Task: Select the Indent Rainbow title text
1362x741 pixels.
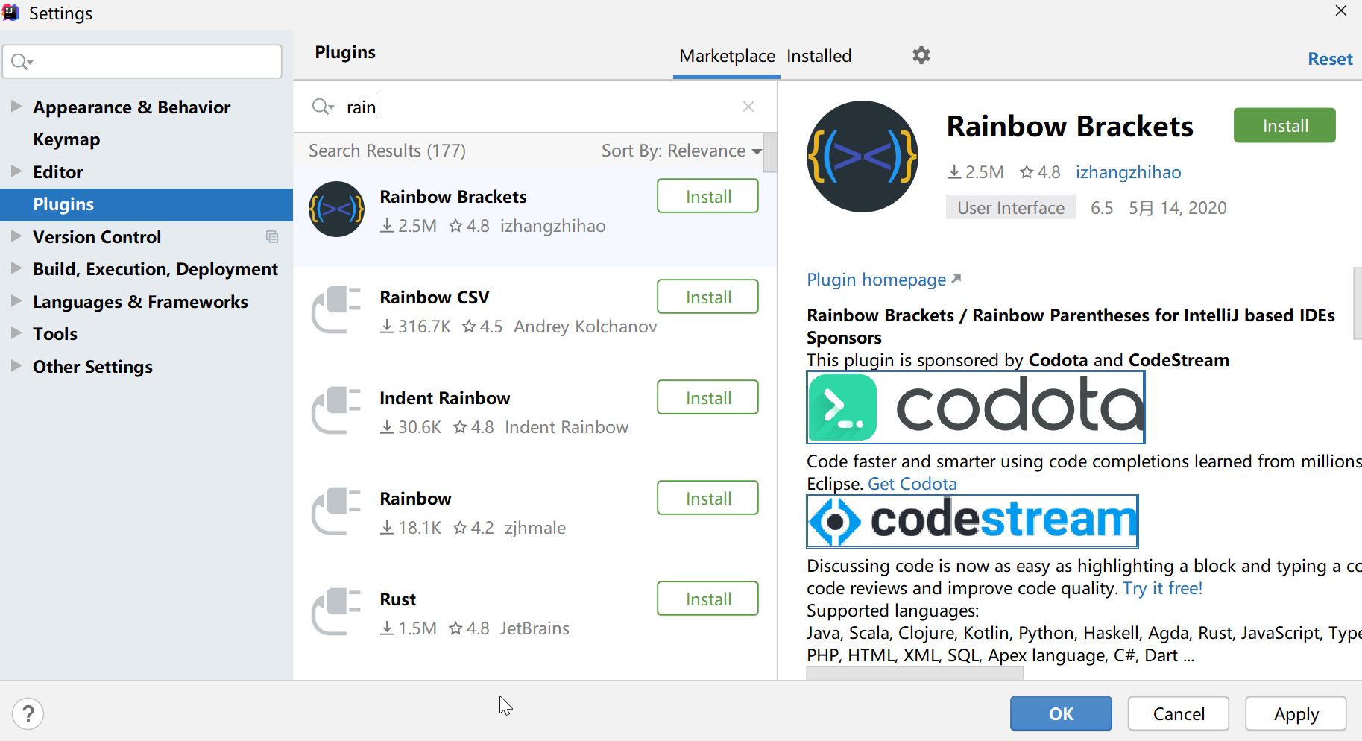Action: tap(445, 398)
